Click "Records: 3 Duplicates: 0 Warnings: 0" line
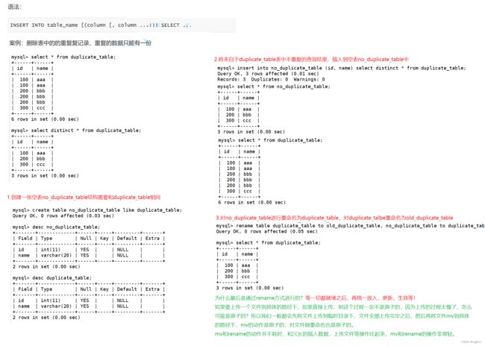This screenshot has width=485, height=346. (271, 79)
